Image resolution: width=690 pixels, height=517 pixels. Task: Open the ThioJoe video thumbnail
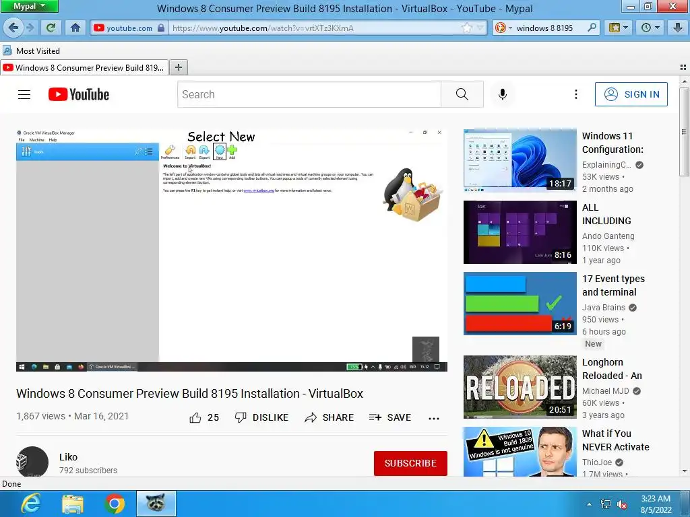click(520, 452)
